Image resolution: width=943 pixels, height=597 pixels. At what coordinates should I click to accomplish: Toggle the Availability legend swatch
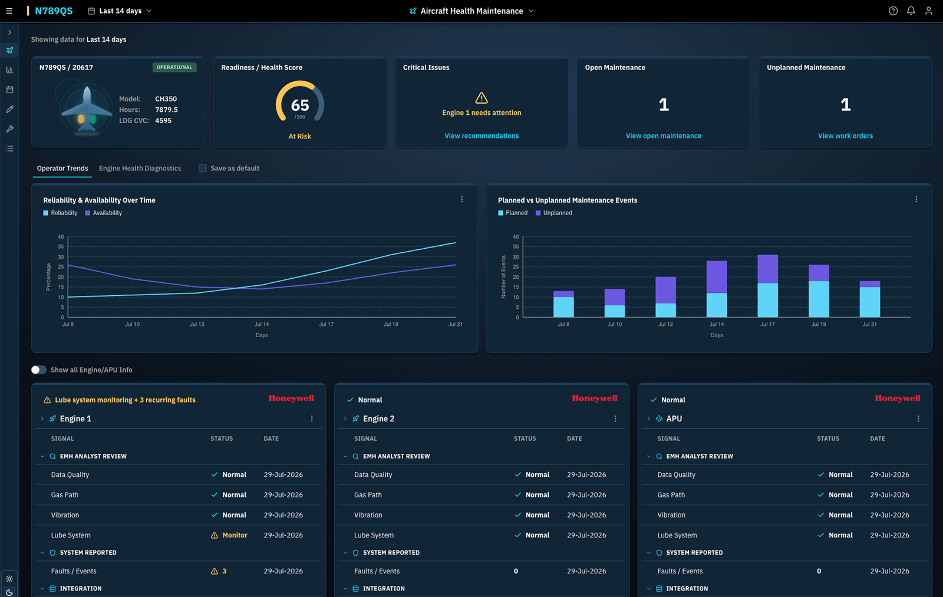[88, 213]
